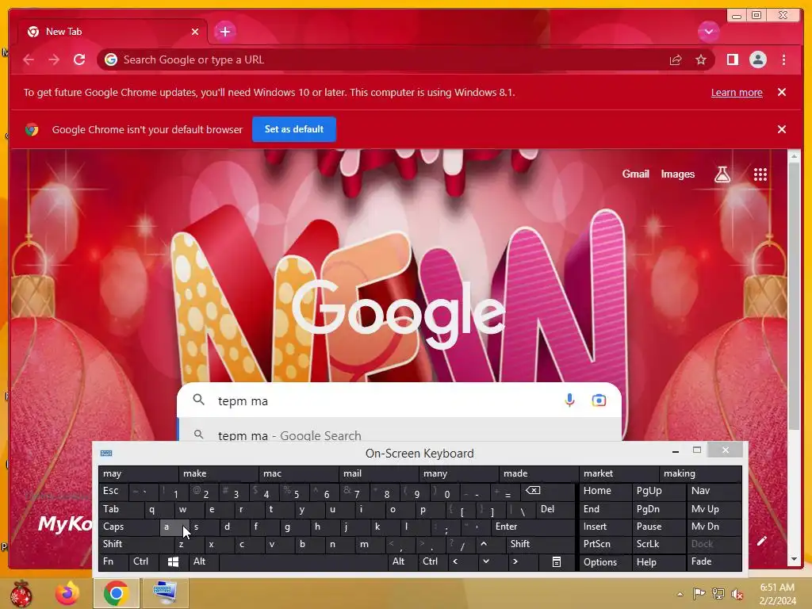Toggle the ScrLk key

coord(658,544)
